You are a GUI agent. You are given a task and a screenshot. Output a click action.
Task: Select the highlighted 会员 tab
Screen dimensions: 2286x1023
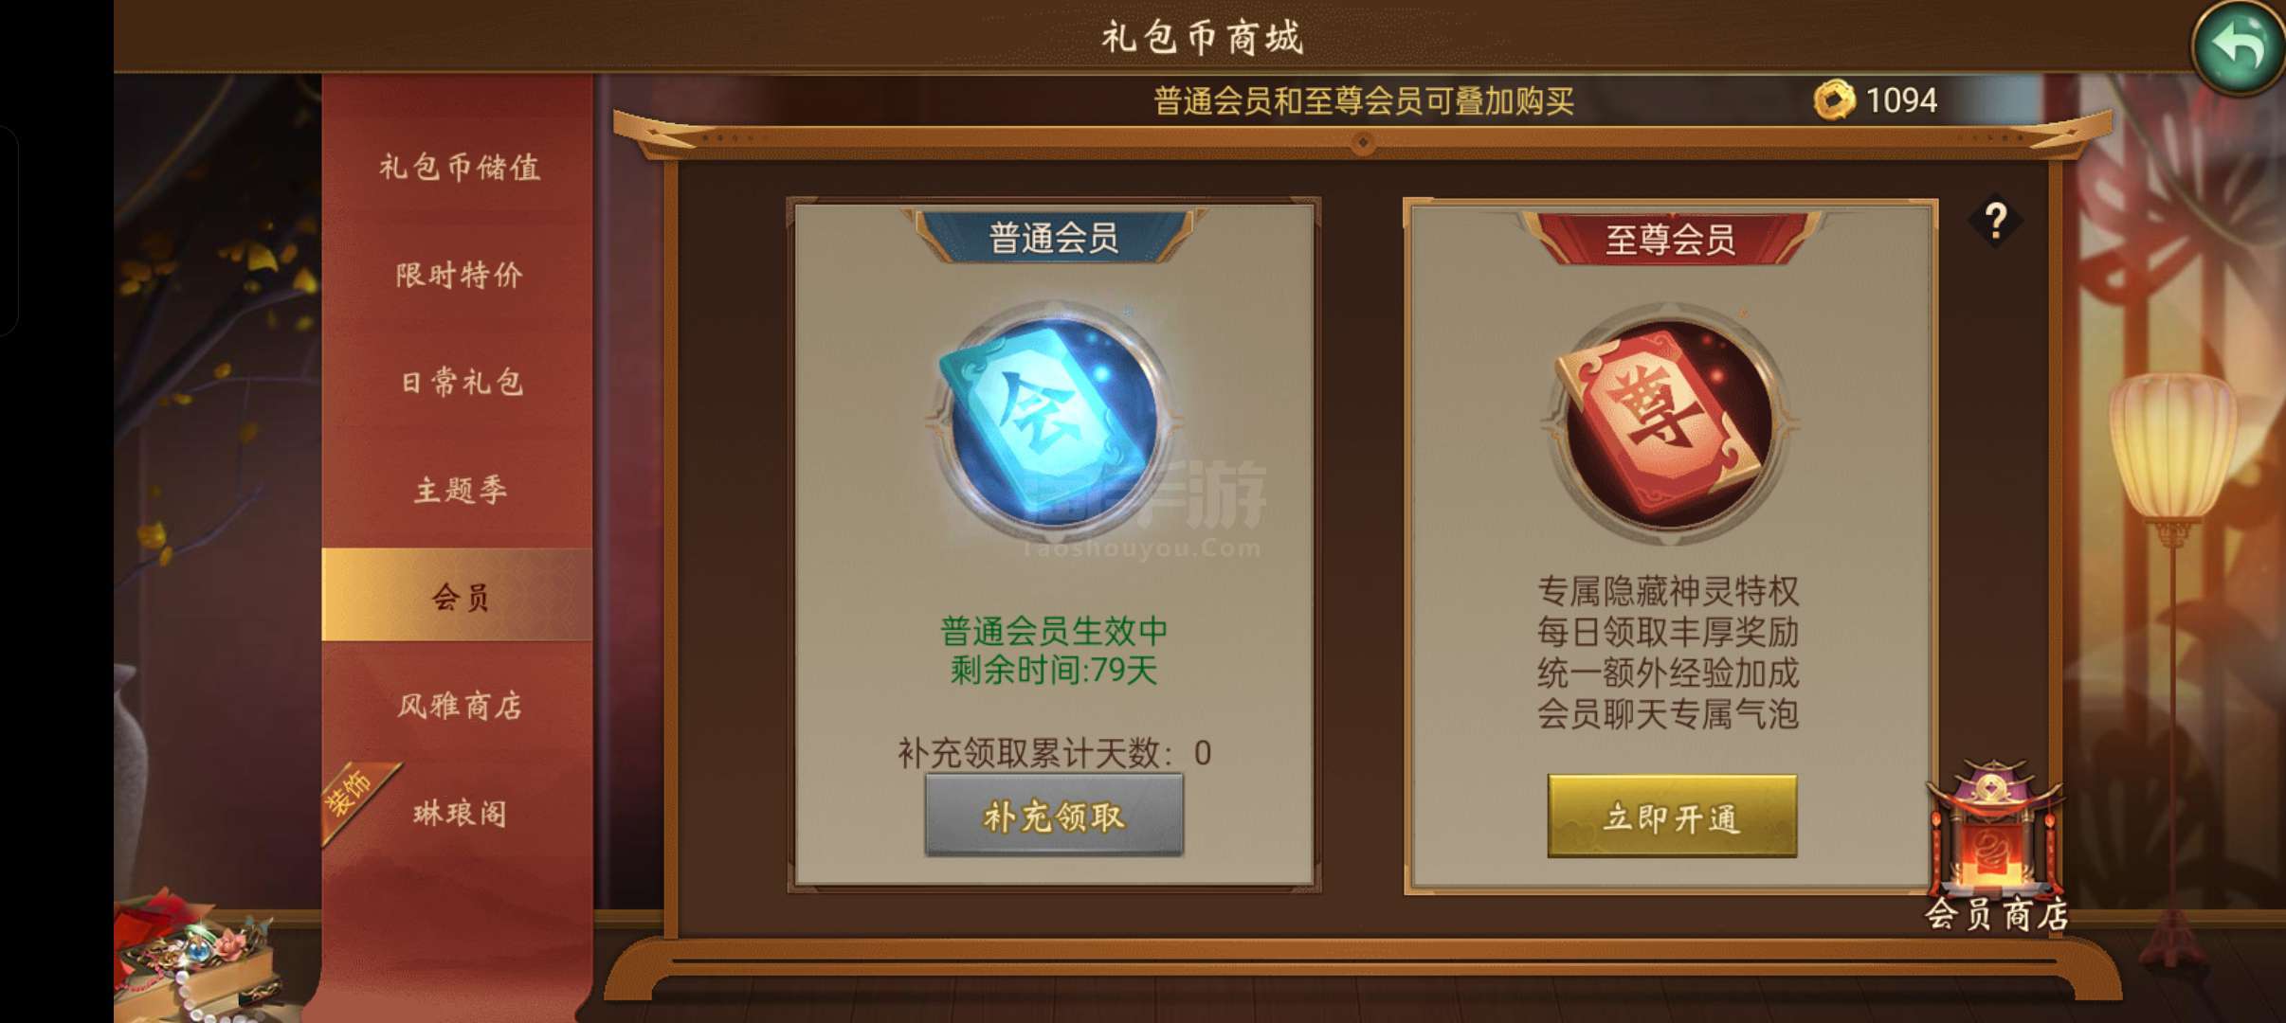coord(459,596)
